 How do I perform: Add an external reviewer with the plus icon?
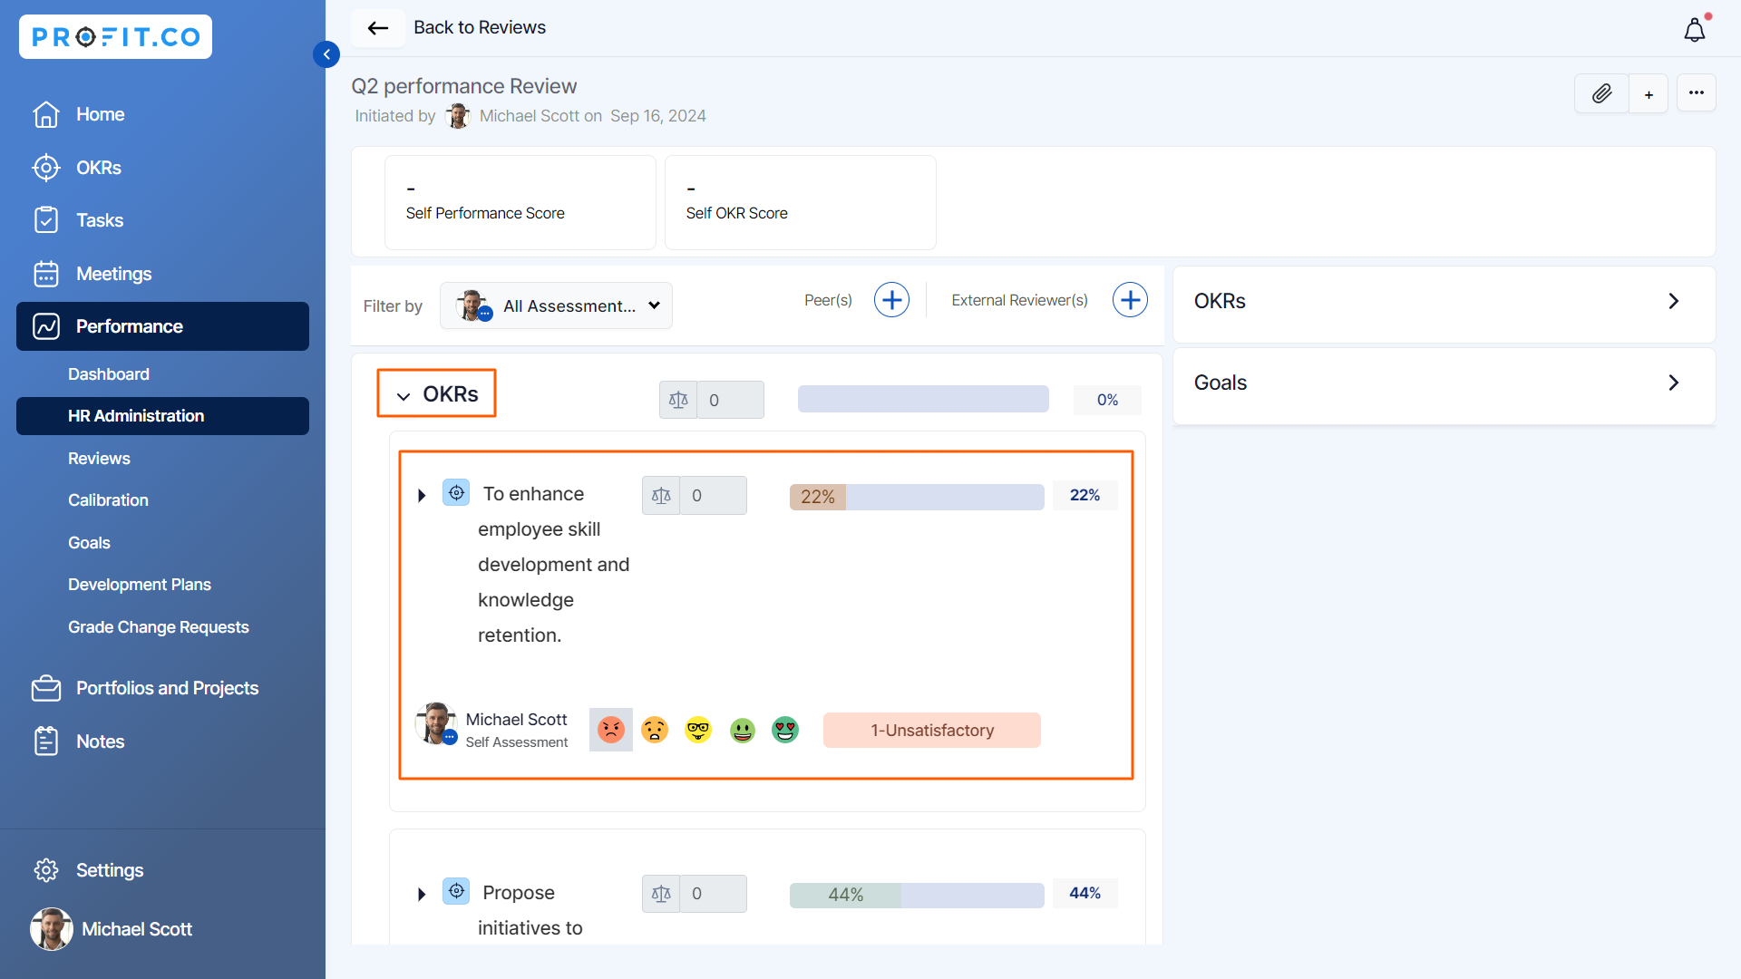click(1130, 300)
